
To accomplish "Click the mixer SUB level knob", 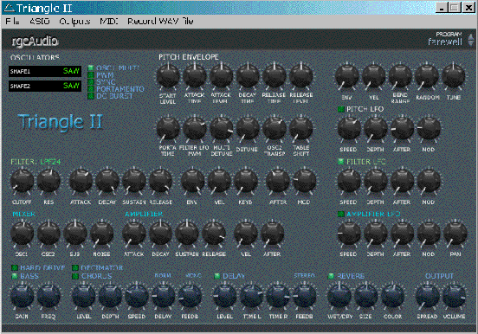I will [75, 234].
